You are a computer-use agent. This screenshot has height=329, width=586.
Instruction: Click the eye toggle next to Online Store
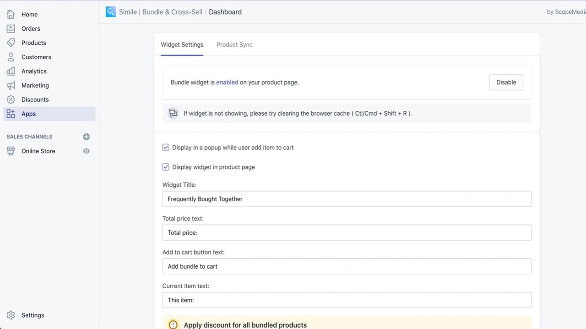click(87, 151)
